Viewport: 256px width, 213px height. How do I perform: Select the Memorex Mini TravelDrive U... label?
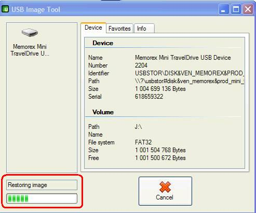pyautogui.click(x=30, y=50)
